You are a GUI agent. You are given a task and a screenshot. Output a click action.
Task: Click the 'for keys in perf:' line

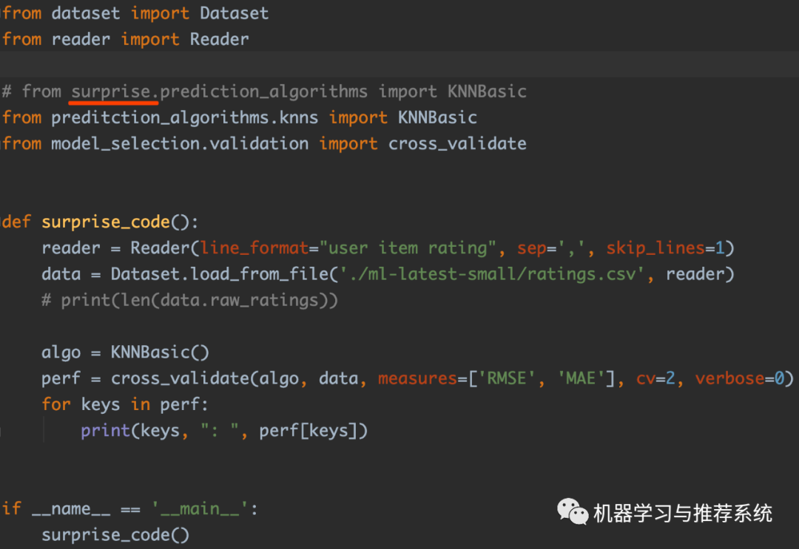click(x=125, y=405)
